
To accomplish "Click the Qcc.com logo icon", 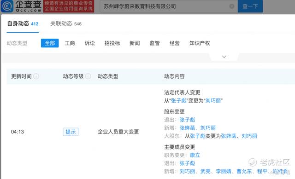I will tap(7, 6).
